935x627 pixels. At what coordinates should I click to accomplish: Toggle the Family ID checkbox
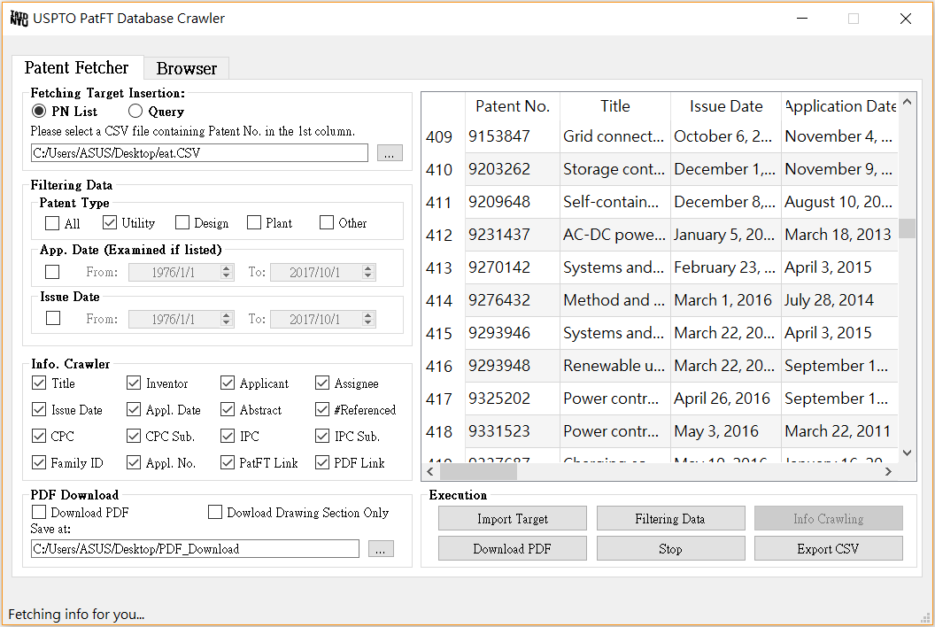(x=39, y=462)
